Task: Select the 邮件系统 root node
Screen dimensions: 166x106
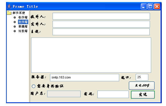Action: click(19, 13)
